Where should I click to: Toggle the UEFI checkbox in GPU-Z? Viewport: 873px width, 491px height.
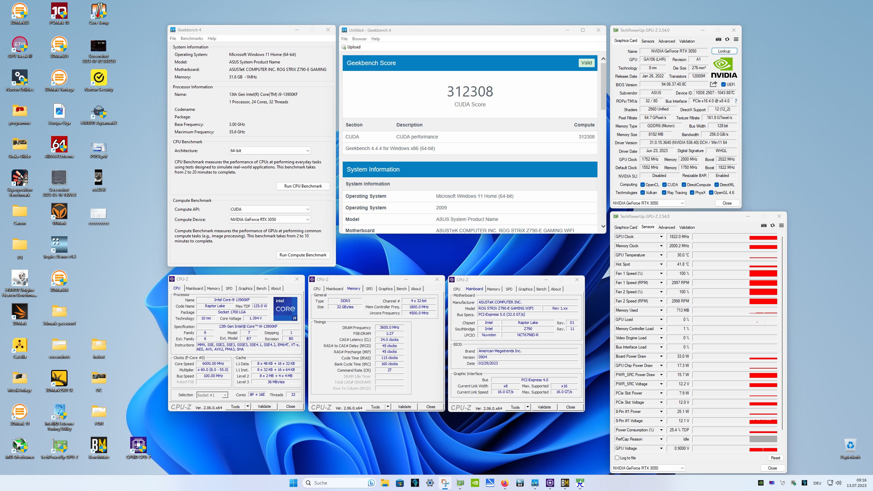(723, 85)
